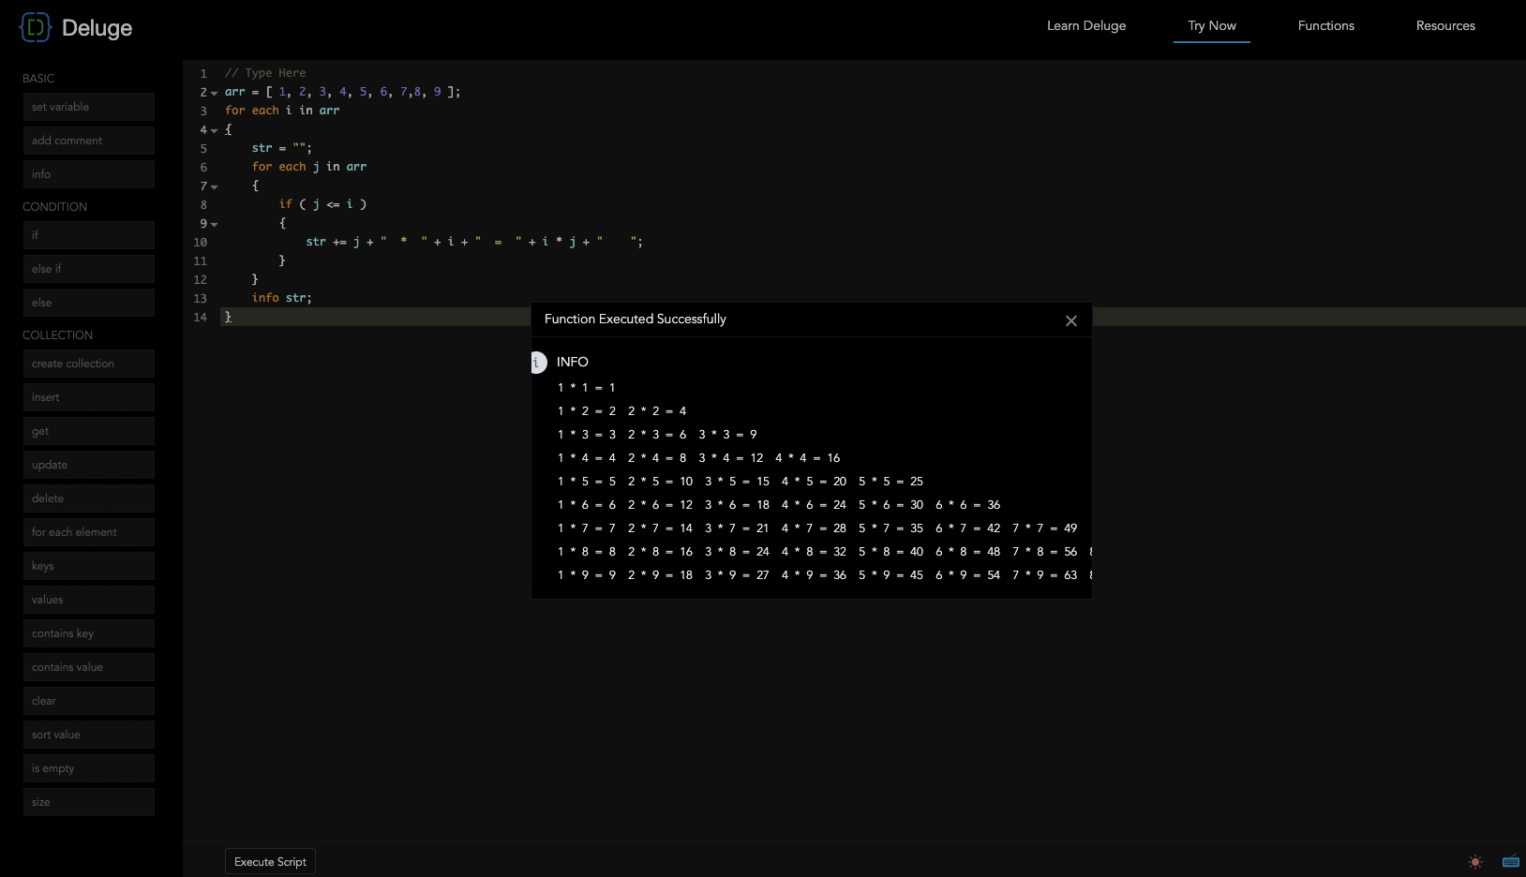Click the 'Function Executed Successfully' dialog title
The image size is (1526, 877).
[636, 320]
